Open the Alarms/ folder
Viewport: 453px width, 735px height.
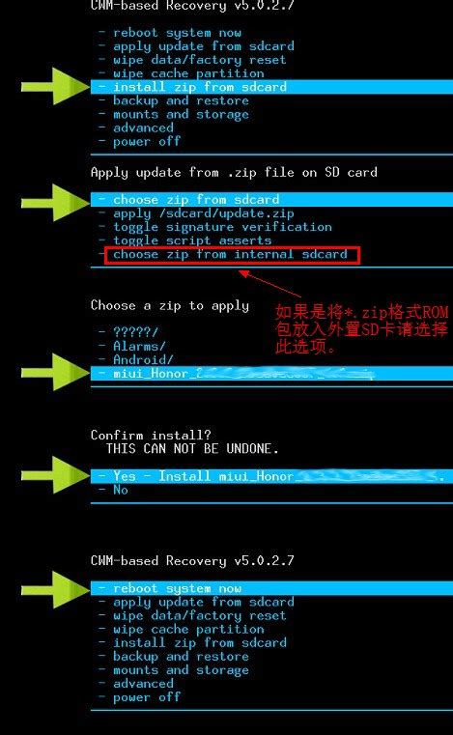pyautogui.click(x=139, y=346)
